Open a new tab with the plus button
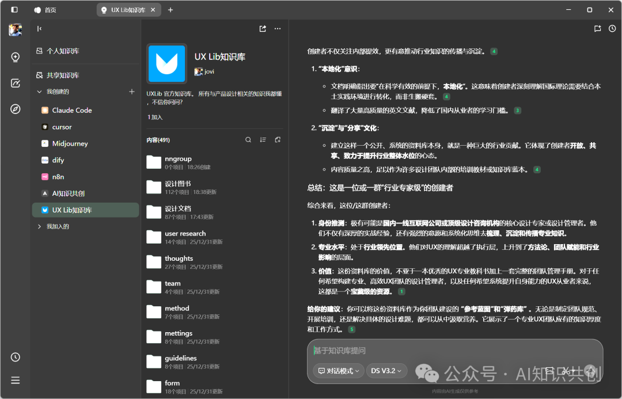622x399 pixels. [x=170, y=10]
